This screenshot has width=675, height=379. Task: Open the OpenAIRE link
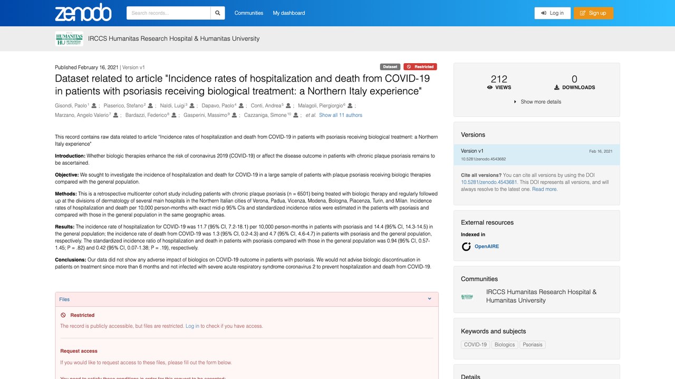click(x=486, y=246)
